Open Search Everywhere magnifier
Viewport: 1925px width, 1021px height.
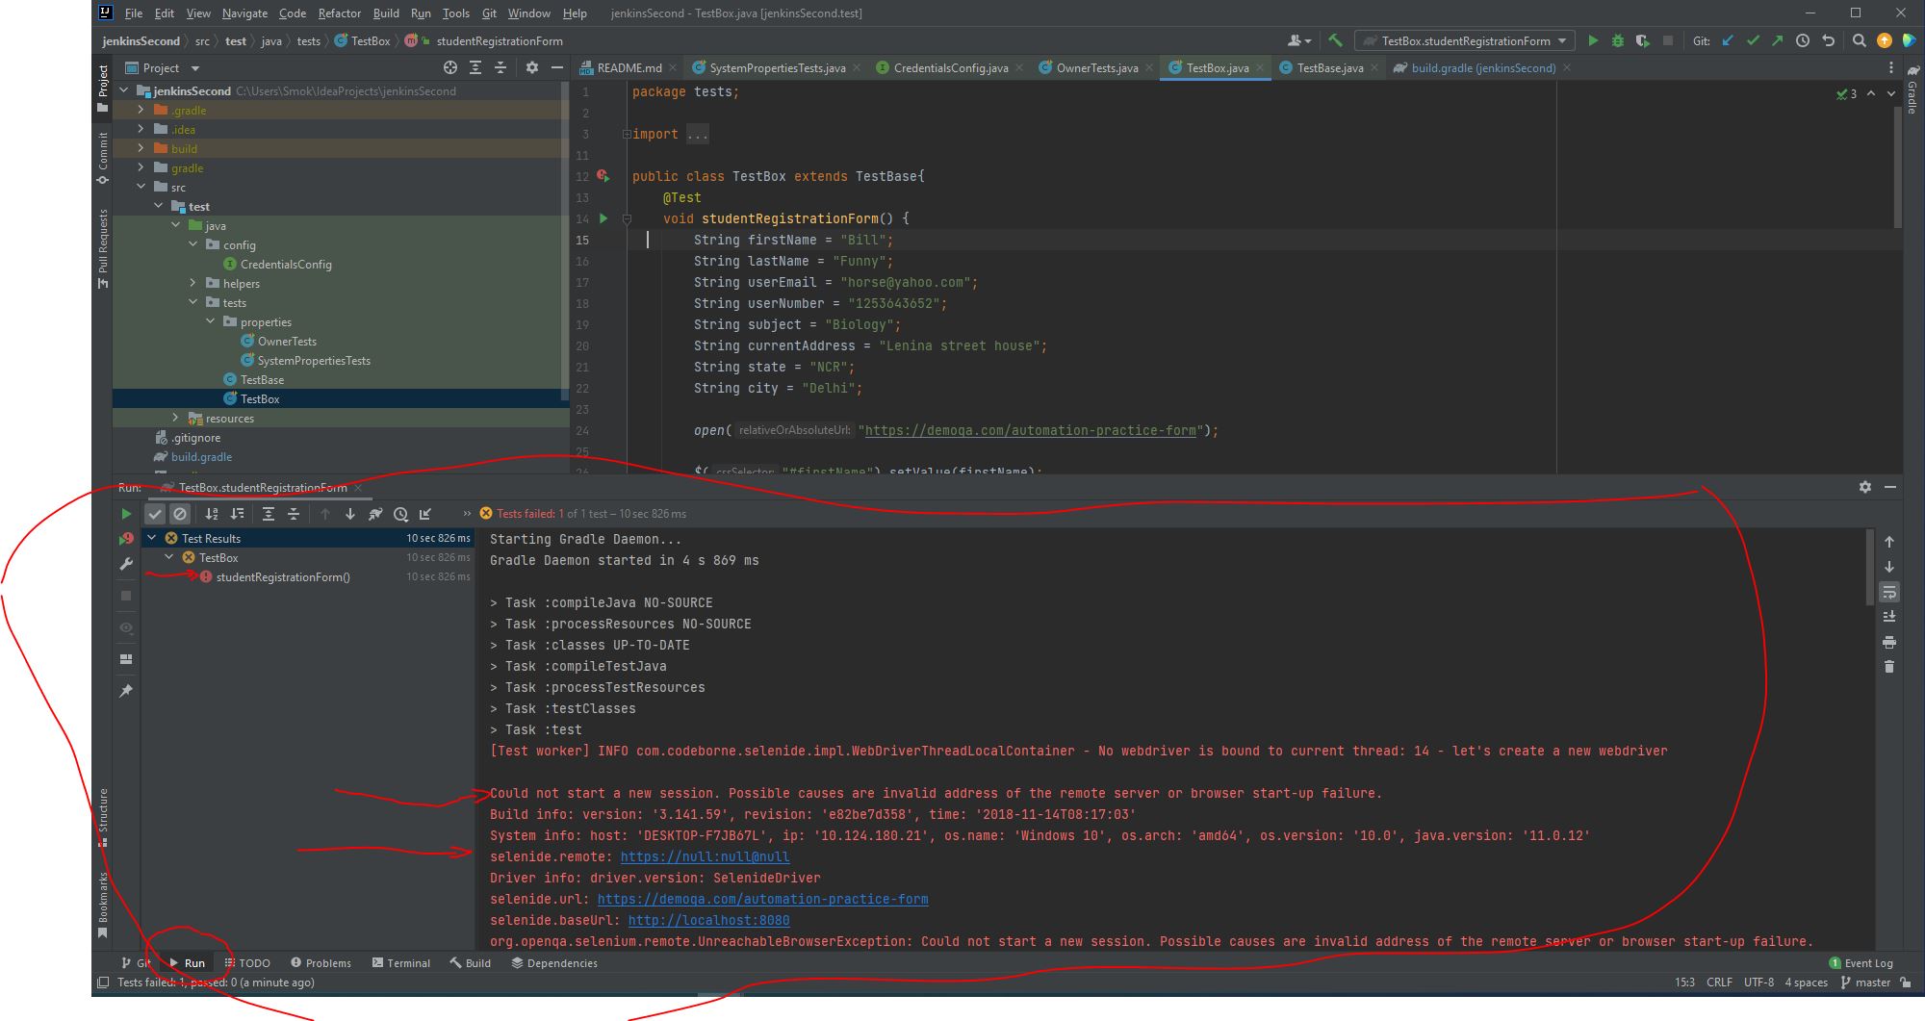(x=1860, y=40)
